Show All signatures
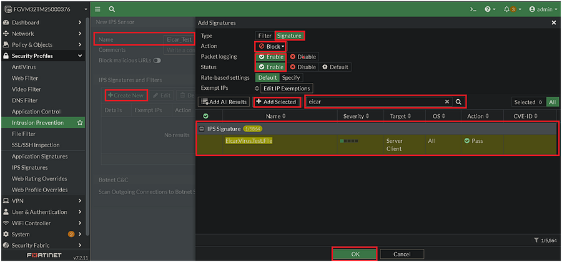 (552, 102)
